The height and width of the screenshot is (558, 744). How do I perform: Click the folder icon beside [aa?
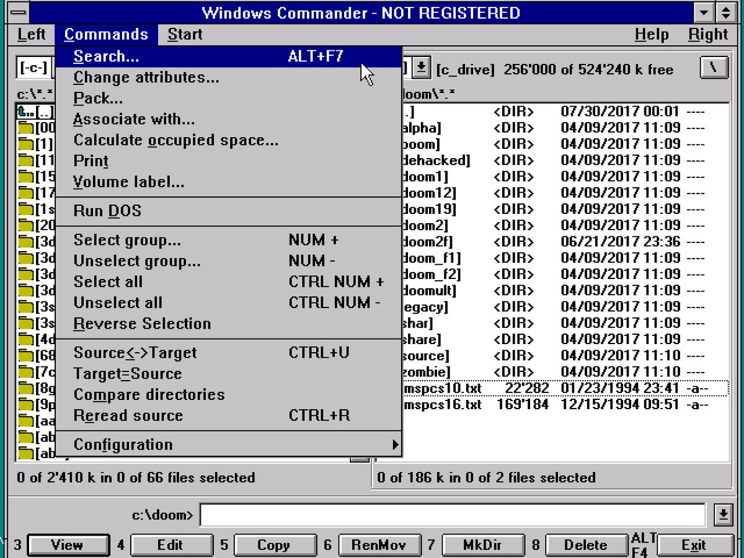[x=26, y=420]
